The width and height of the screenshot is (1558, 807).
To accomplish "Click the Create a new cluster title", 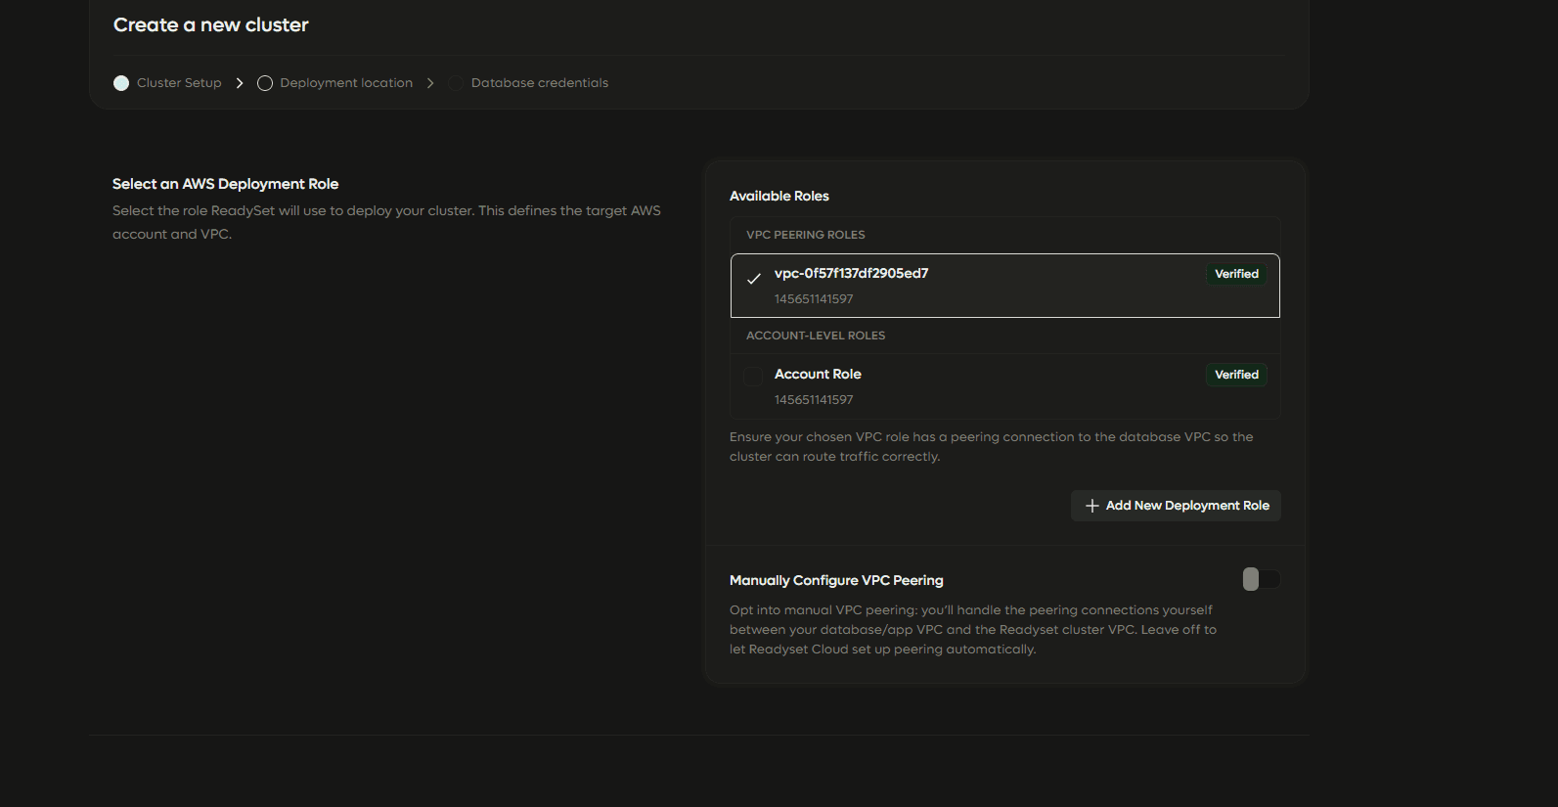I will click(x=211, y=25).
